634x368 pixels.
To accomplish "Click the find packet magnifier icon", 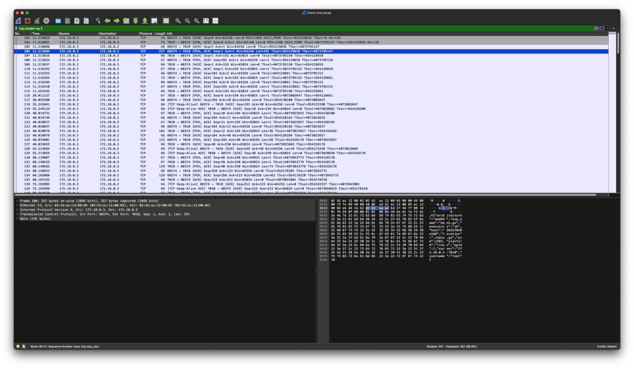I will (x=98, y=21).
